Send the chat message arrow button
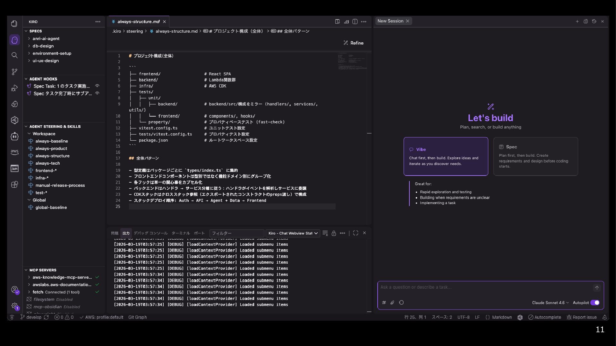Image resolution: width=616 pixels, height=346 pixels. [x=597, y=288]
